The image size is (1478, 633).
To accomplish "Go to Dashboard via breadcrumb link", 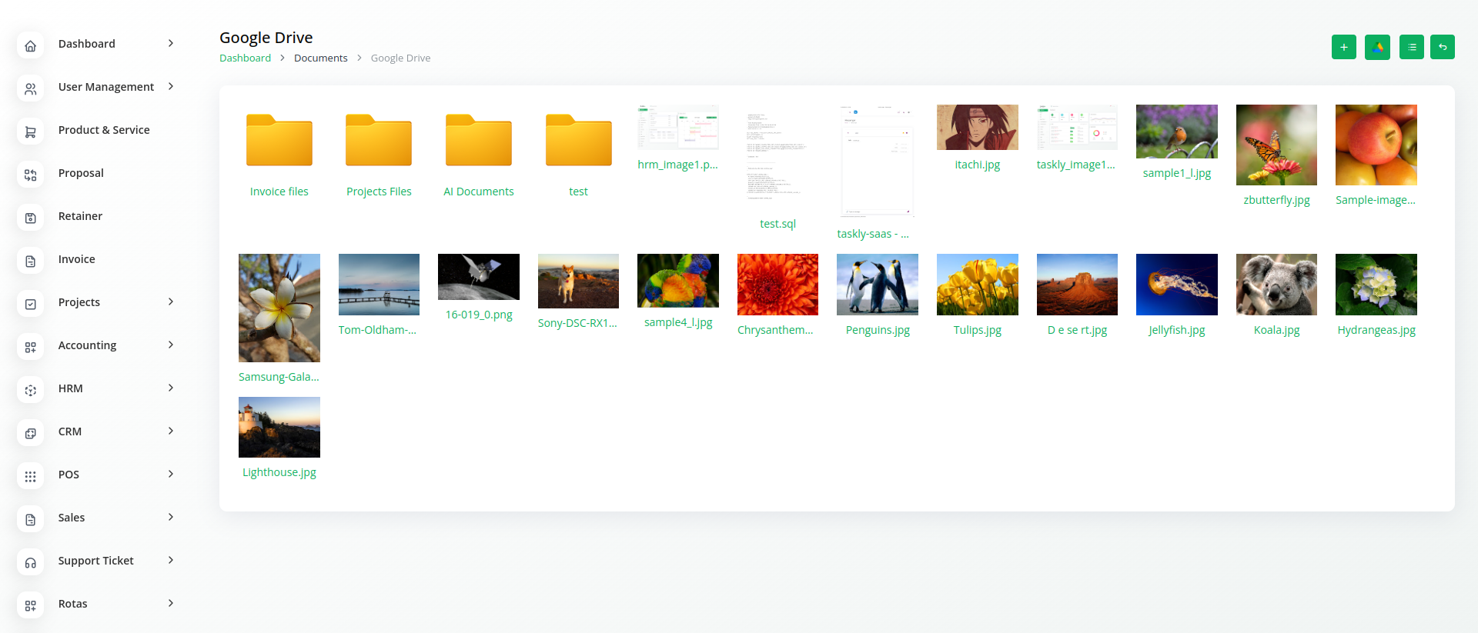I will 245,58.
